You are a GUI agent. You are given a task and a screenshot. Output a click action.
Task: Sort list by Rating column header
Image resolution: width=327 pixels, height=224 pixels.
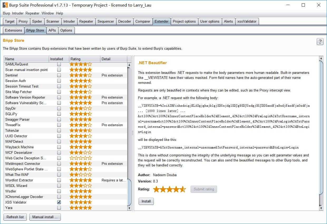click(x=85, y=59)
